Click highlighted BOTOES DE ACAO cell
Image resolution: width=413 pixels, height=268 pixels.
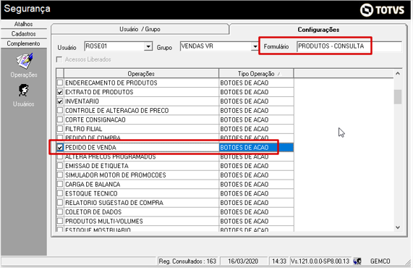256,148
